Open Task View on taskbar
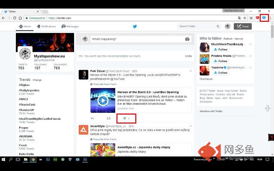The height and width of the screenshot is (171, 274). coord(18,159)
